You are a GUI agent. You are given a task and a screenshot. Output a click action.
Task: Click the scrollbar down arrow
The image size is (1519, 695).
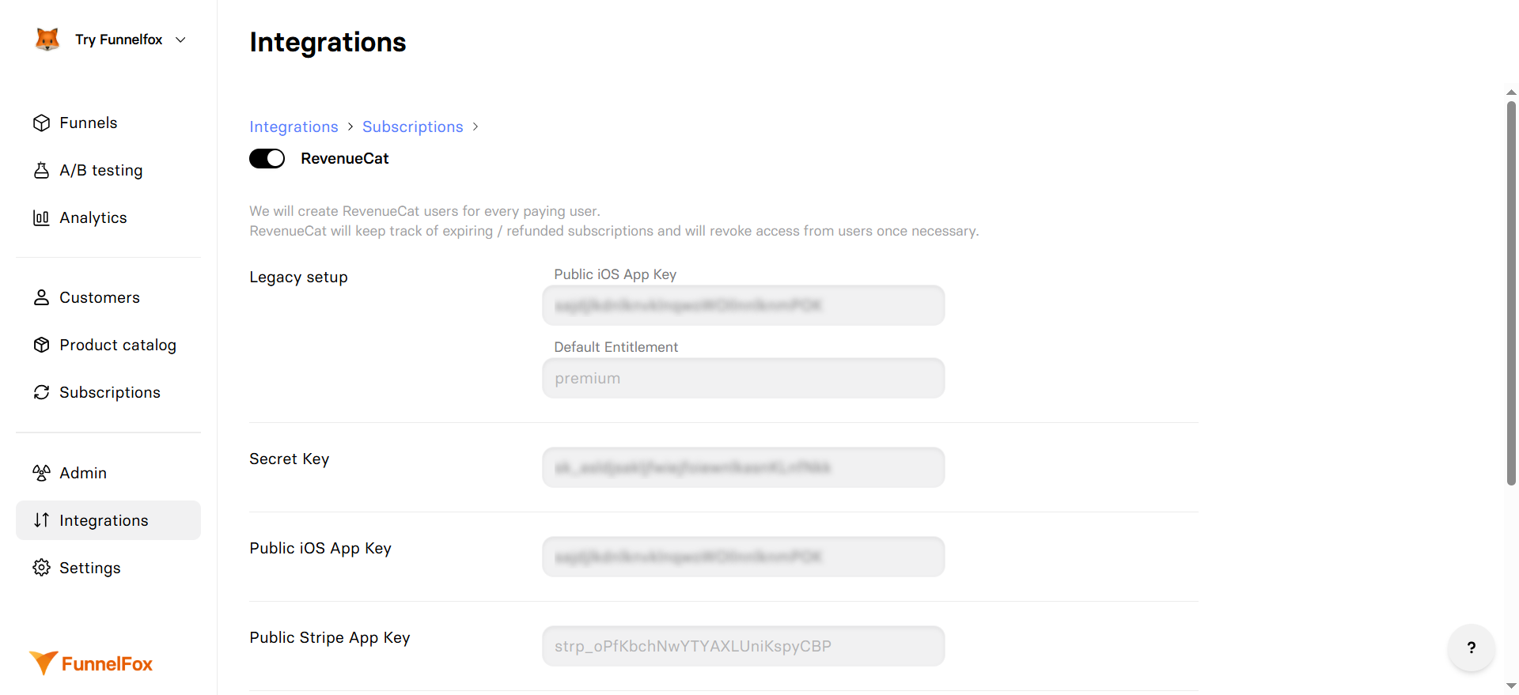(x=1511, y=686)
